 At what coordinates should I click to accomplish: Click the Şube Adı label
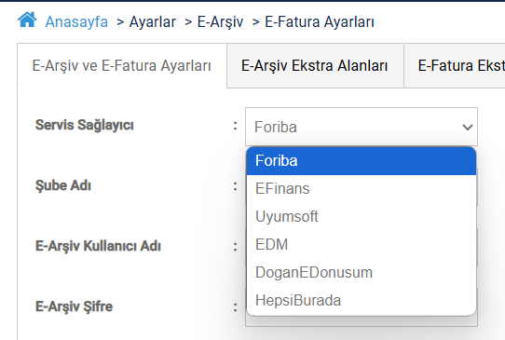tap(63, 185)
